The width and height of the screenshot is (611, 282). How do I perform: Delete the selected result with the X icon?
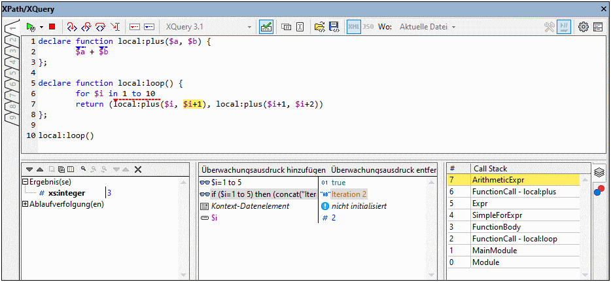[x=138, y=169]
